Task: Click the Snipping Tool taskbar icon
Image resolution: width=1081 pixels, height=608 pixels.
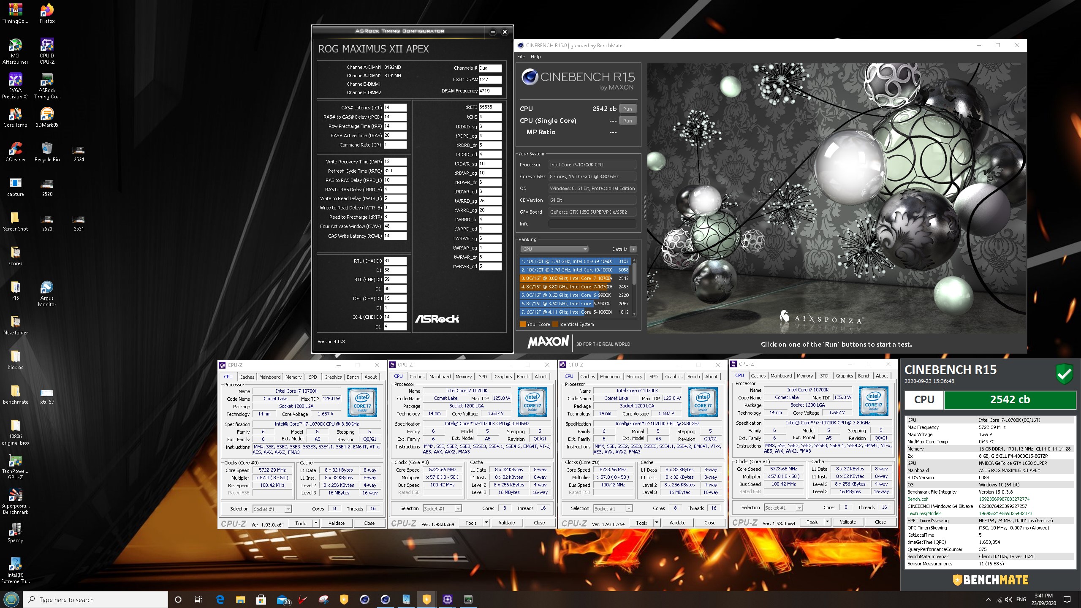Action: tap(323, 599)
